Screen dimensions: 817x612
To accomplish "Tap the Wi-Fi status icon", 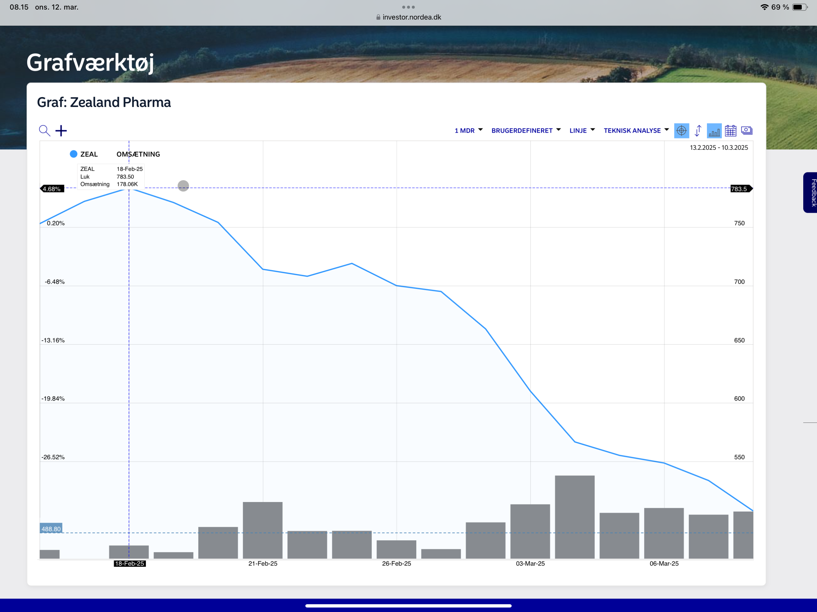I will (764, 7).
